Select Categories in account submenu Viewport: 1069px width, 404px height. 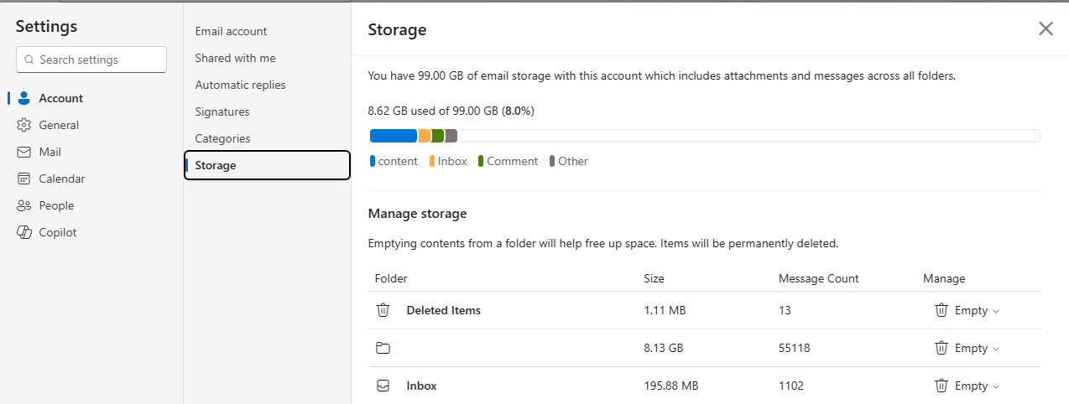[222, 138]
